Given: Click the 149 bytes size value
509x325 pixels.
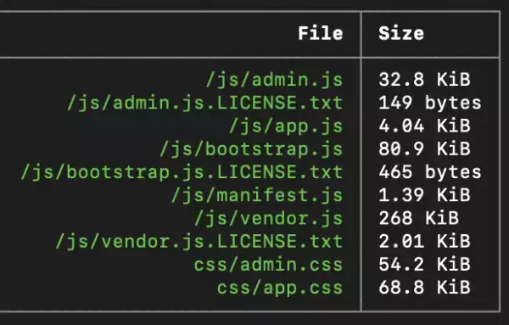Looking at the screenshot, I should [430, 104].
